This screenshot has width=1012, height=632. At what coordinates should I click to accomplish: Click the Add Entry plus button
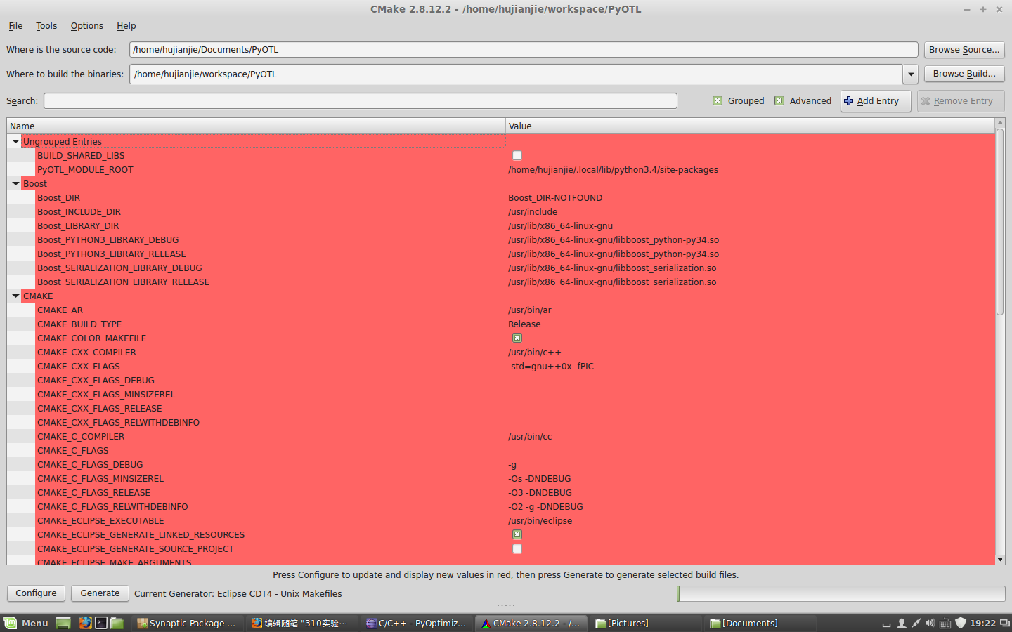coord(876,101)
